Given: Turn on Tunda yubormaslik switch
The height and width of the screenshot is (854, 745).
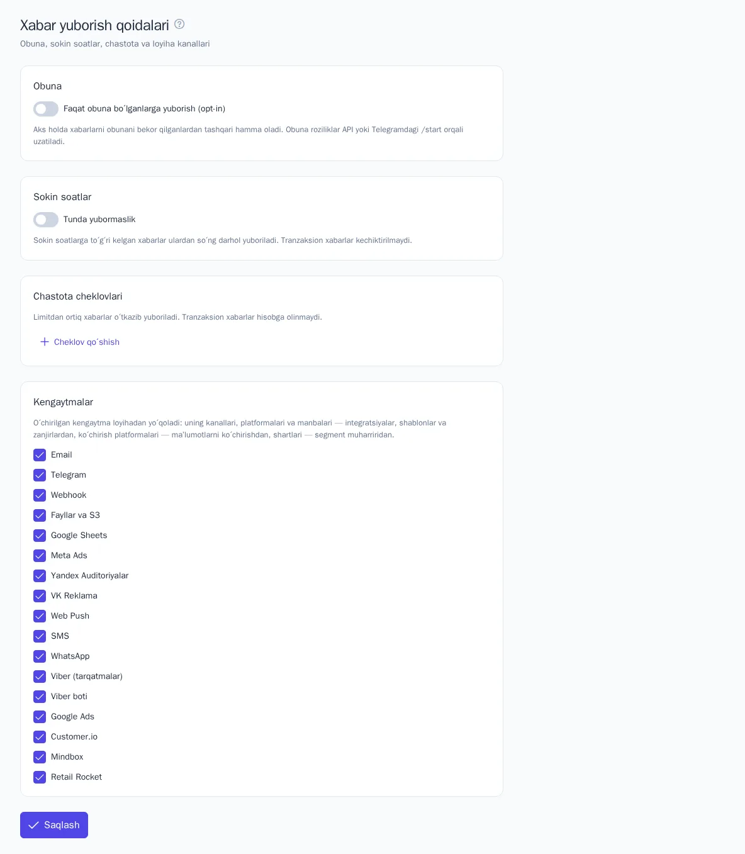Looking at the screenshot, I should click(x=46, y=220).
